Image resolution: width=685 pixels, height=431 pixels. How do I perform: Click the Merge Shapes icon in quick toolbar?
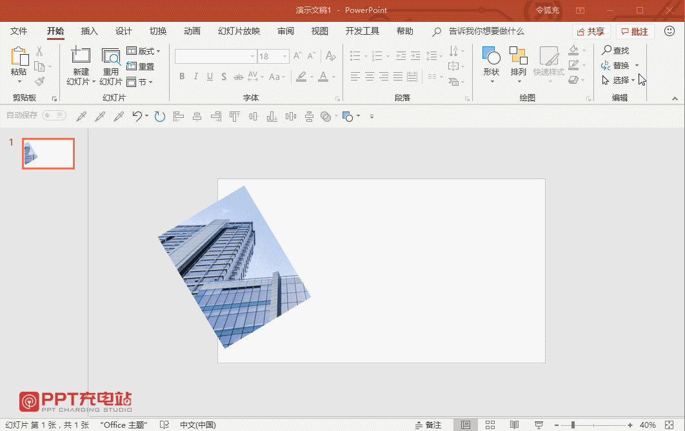326,117
